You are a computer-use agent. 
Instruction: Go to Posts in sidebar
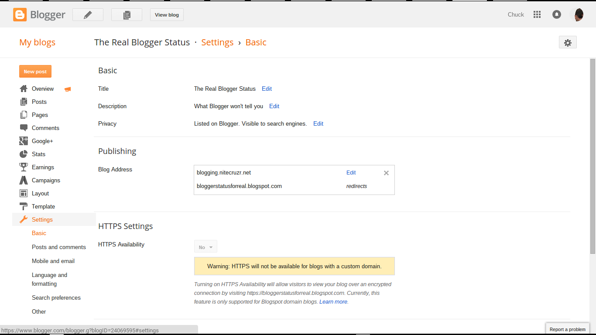pos(39,102)
